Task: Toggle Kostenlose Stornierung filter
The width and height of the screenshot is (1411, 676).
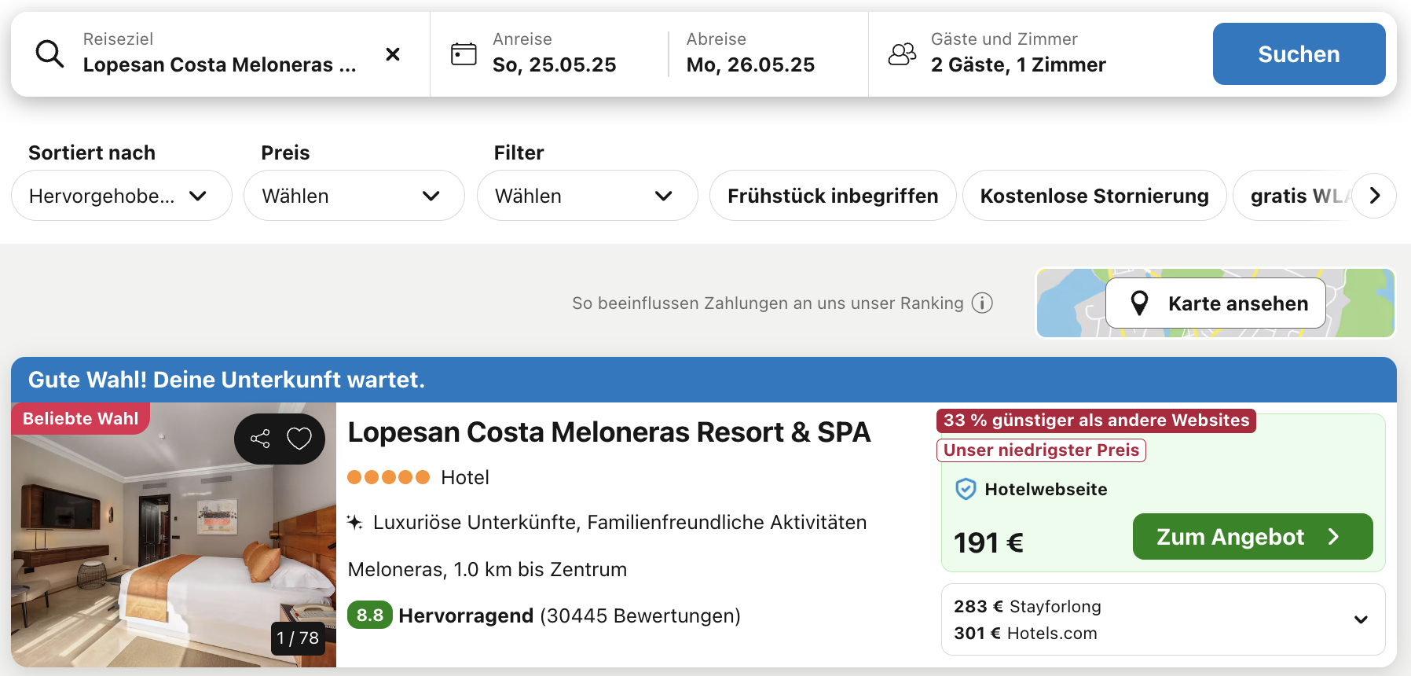Action: 1094,196
